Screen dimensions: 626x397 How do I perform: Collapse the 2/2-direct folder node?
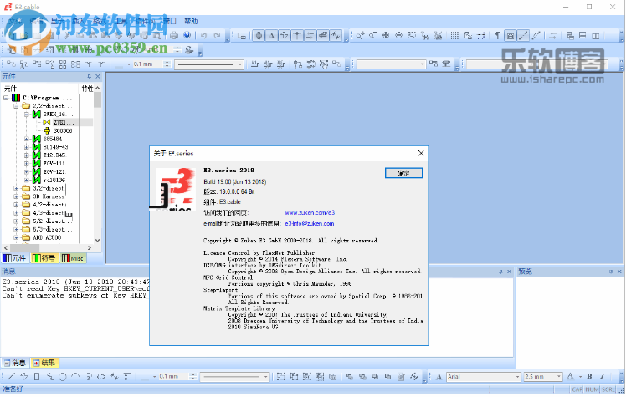coord(16,106)
